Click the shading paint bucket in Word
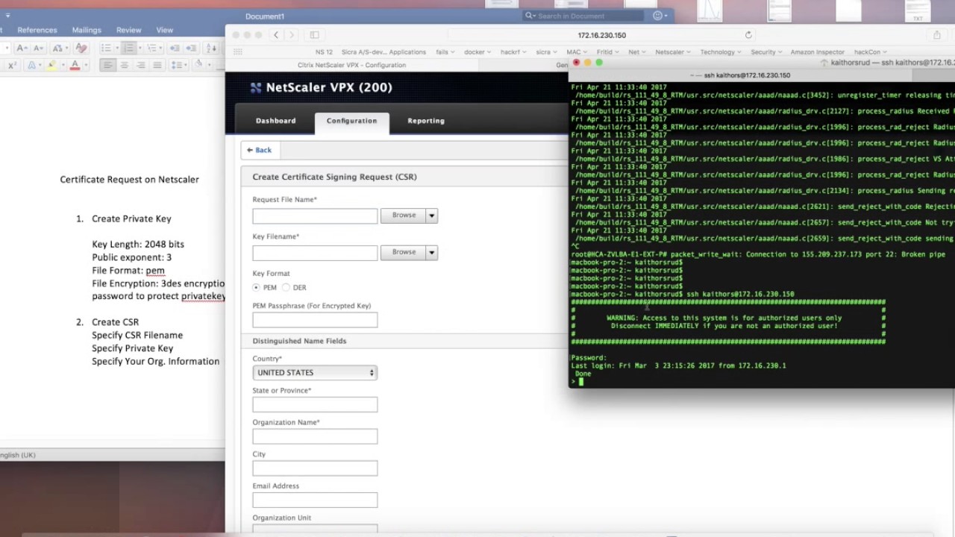 coord(198,64)
